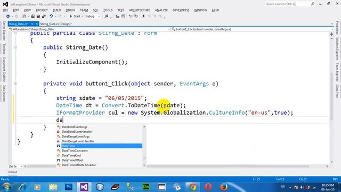Open the TEST menu
The height and width of the screenshot is (192, 341).
coord(121,10)
